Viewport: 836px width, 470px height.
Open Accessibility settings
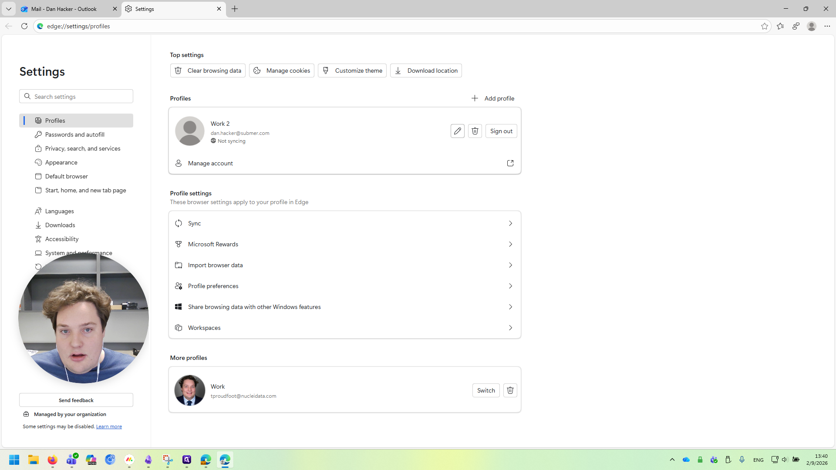(x=76, y=239)
